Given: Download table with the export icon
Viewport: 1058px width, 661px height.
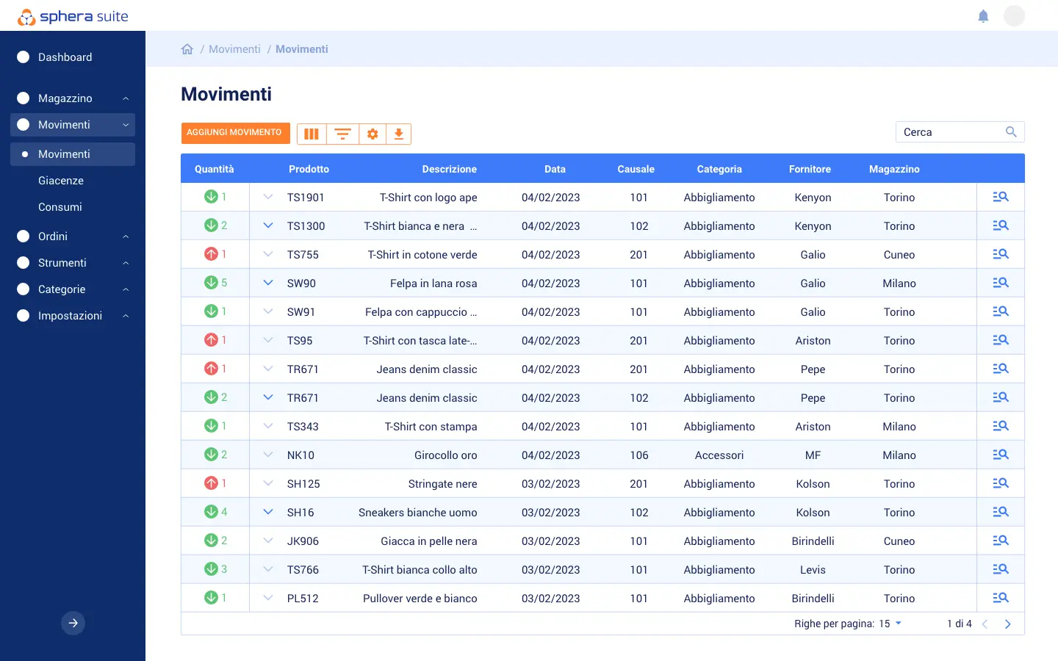Looking at the screenshot, I should 398,134.
